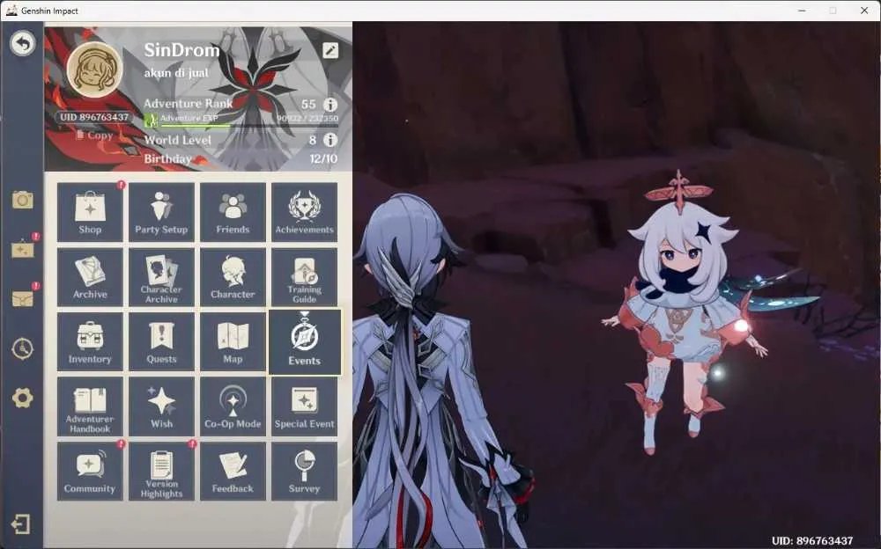This screenshot has height=549, width=881.
Task: Edit profile with pencil icon
Action: (x=330, y=51)
